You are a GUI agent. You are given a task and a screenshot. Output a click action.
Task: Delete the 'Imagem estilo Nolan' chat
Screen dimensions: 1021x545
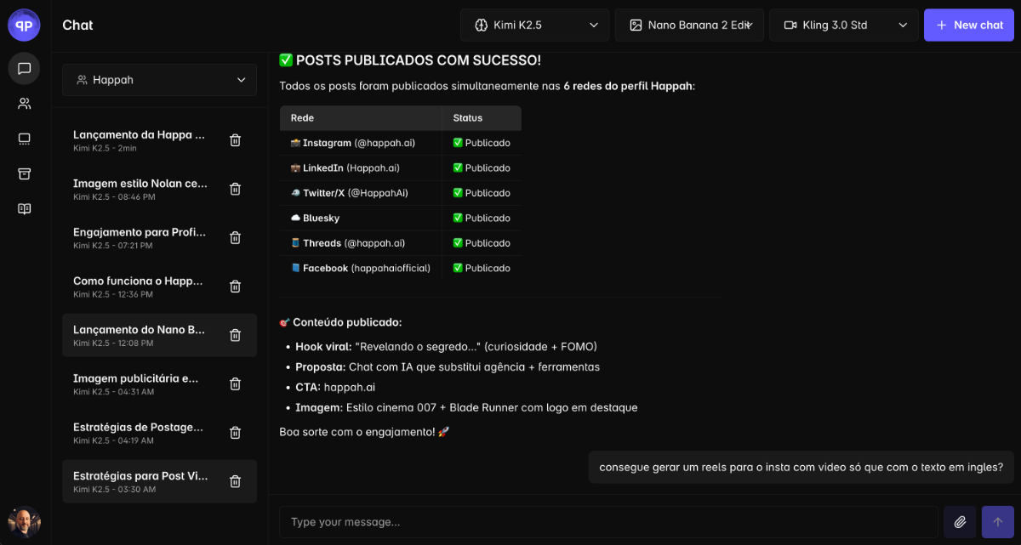pyautogui.click(x=236, y=190)
